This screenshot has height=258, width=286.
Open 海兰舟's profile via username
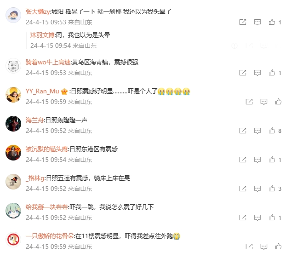pos(34,120)
